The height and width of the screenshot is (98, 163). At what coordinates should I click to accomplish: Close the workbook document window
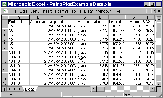pyautogui.click(x=159, y=11)
